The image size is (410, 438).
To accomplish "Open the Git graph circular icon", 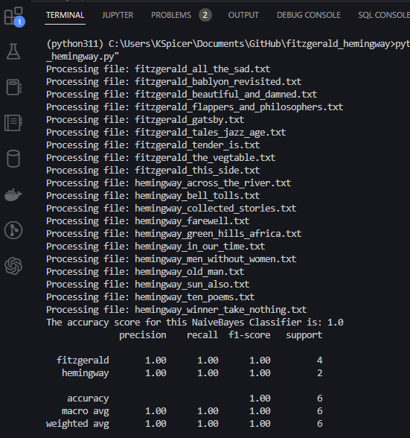I will [13, 230].
